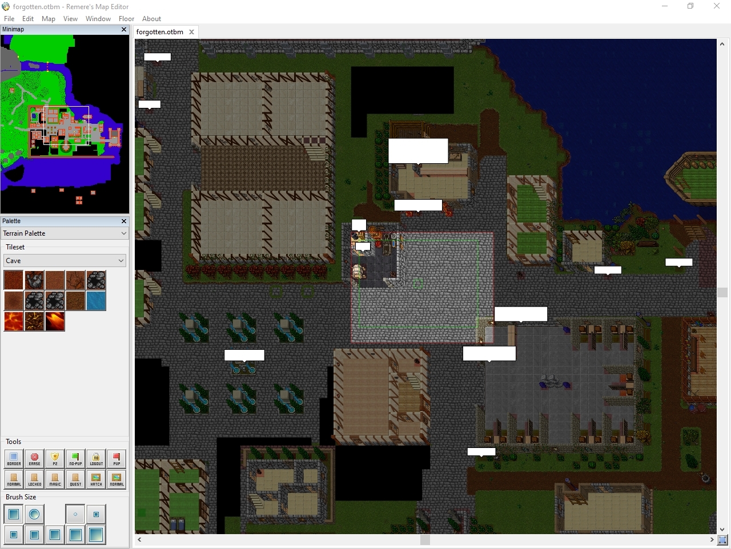Set the smallest single-dot brush size
Image resolution: width=731 pixels, height=549 pixels.
(75, 514)
